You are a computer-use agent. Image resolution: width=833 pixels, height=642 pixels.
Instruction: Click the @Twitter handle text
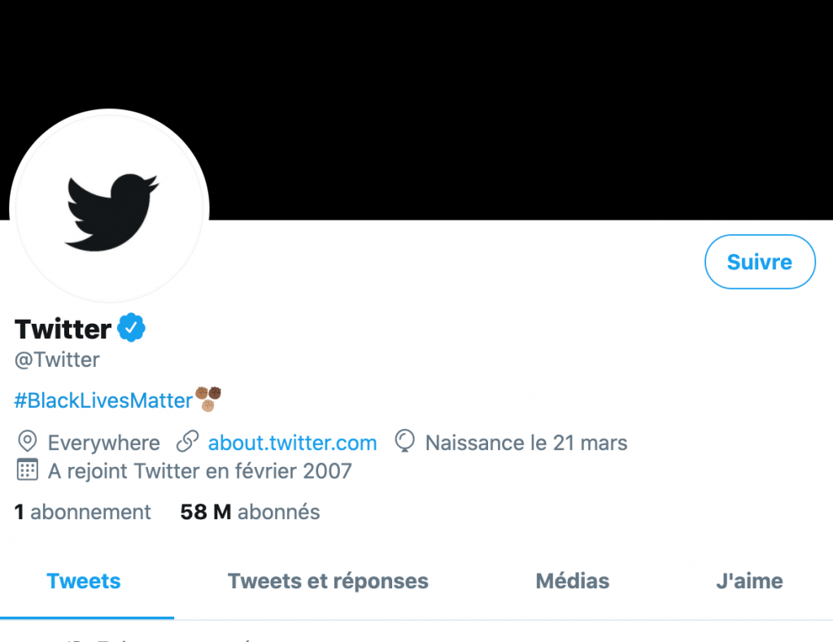pos(57,360)
